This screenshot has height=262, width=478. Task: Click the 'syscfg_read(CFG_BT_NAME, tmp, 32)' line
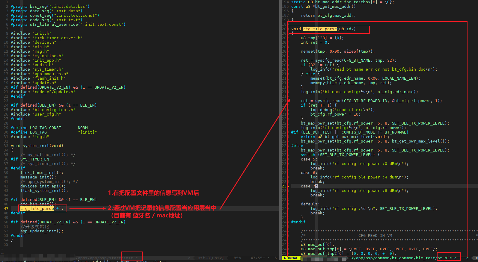point(349,60)
